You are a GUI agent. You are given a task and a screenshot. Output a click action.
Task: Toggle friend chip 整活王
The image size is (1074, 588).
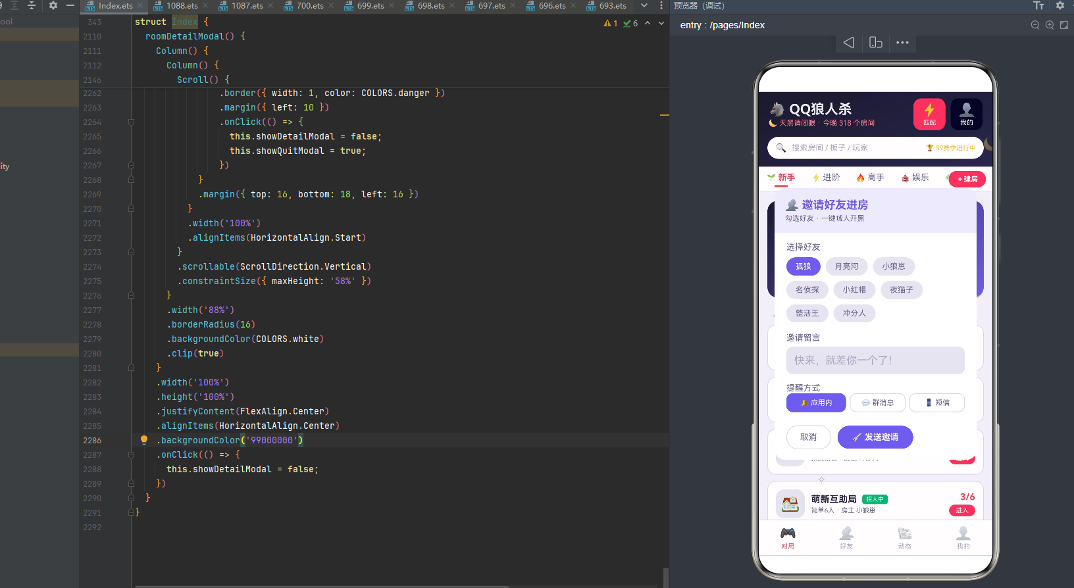(807, 313)
